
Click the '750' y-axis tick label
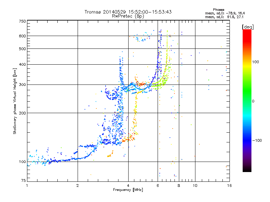23,21
